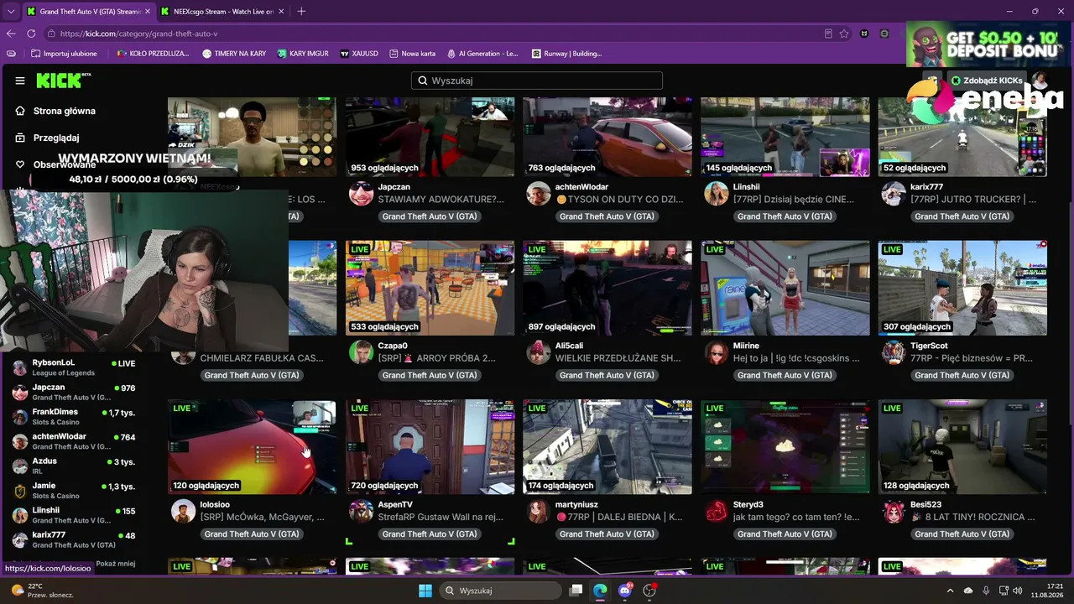Open reader view icon in address bar
Screen dimensions: 1074x604
828,34
